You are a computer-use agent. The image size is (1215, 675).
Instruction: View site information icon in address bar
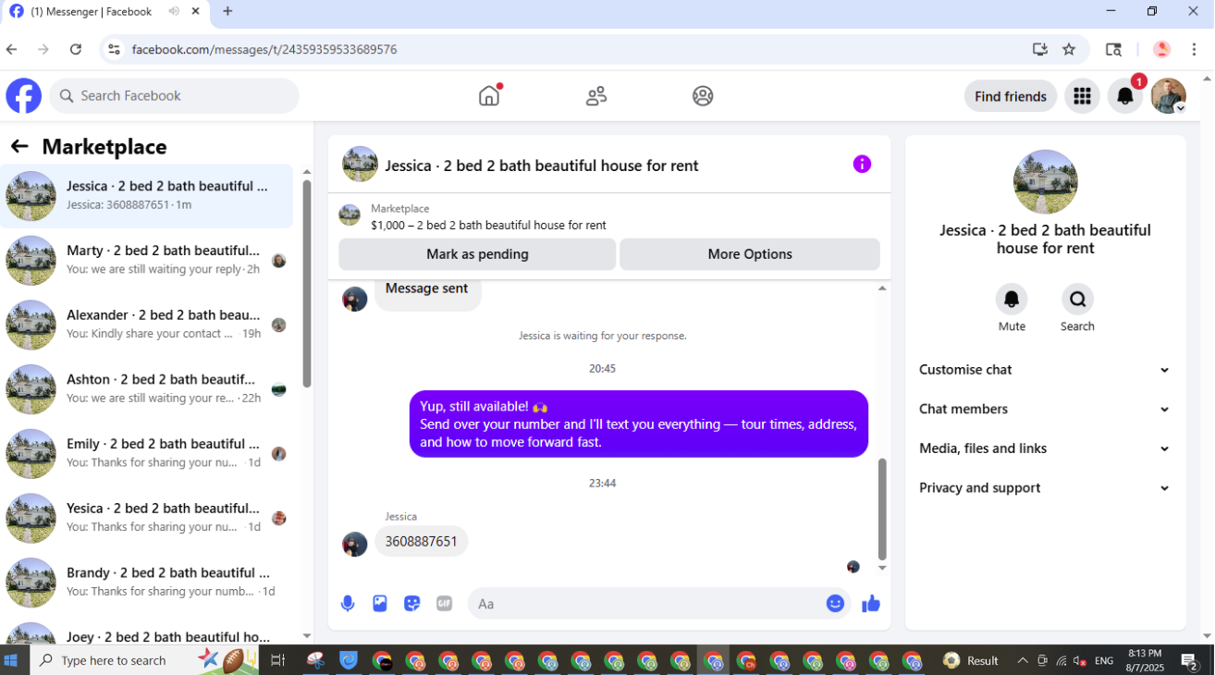tap(114, 49)
